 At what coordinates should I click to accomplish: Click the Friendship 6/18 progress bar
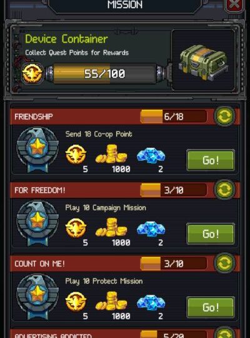(173, 116)
